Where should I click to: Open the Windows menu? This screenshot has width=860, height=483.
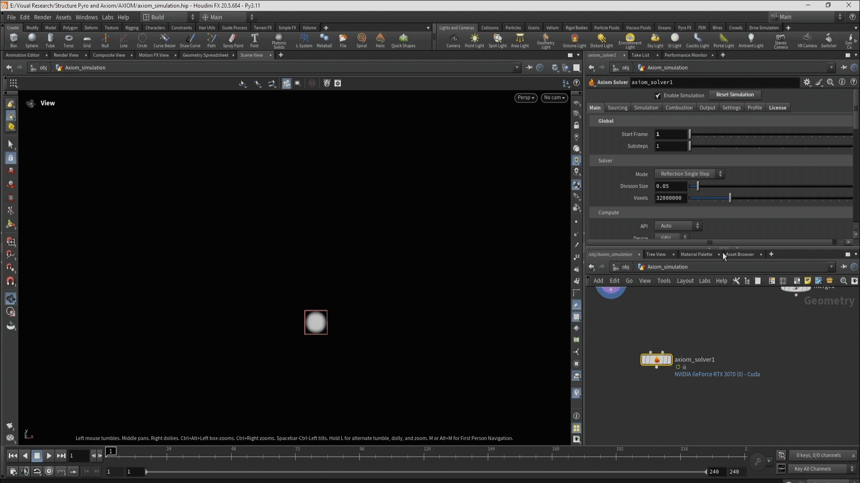pyautogui.click(x=86, y=17)
